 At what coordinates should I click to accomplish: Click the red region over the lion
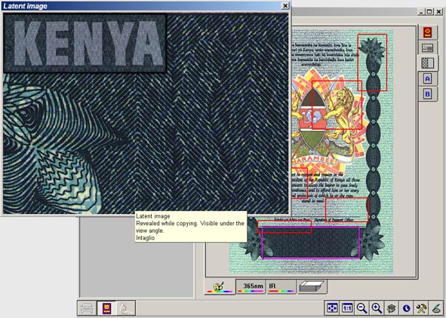[337, 105]
